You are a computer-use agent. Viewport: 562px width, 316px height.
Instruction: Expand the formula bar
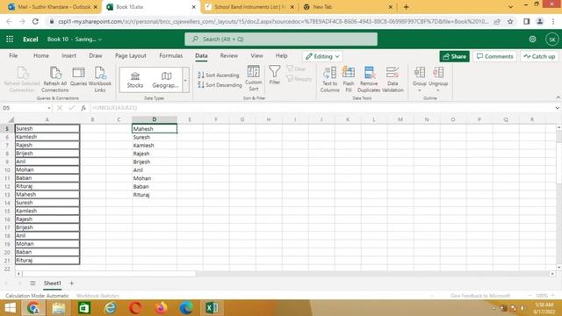(557, 108)
